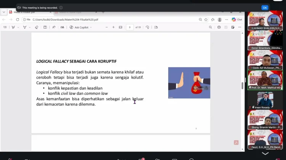Save the PDF document
Image resolution: width=286 pixels, height=160 pixels.
[226, 27]
